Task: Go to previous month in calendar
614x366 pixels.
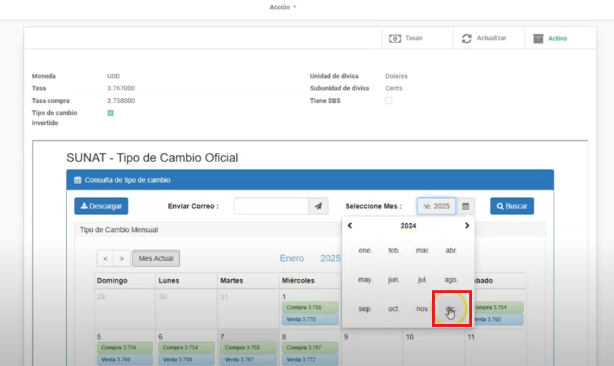Action: point(106,258)
